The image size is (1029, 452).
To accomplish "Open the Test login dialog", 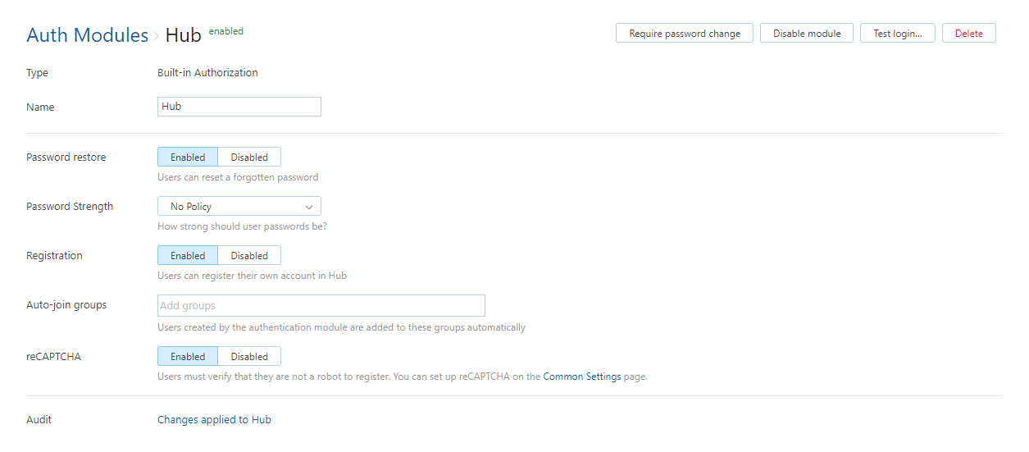I will point(897,34).
